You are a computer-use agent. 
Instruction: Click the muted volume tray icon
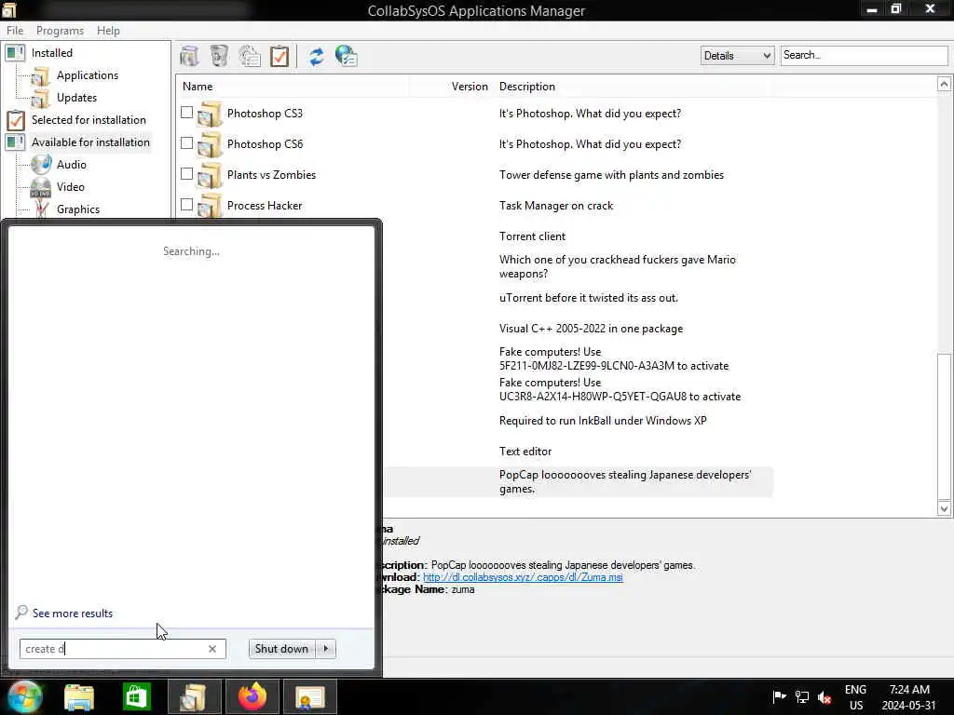(825, 697)
